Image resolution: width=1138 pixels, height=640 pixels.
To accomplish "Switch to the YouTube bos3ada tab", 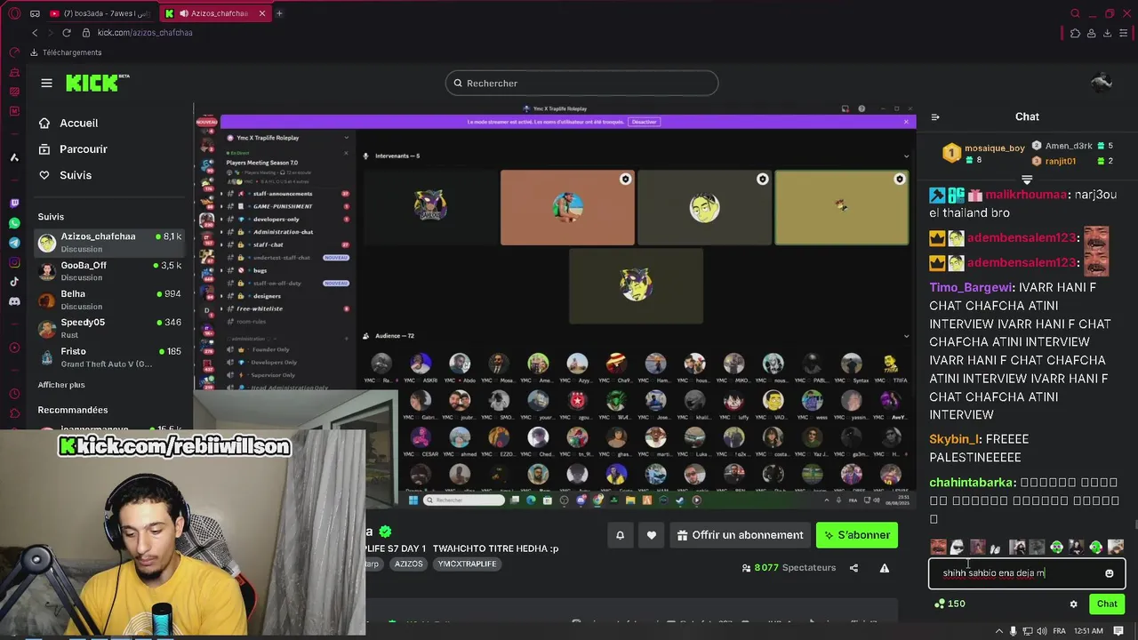I will (x=100, y=13).
